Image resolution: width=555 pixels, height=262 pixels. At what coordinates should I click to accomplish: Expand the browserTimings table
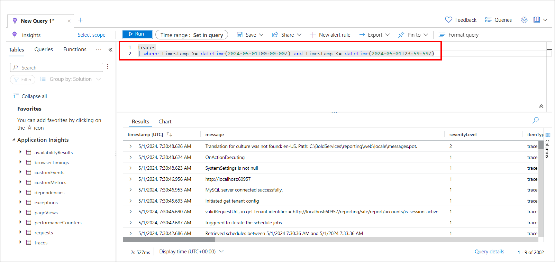20,162
